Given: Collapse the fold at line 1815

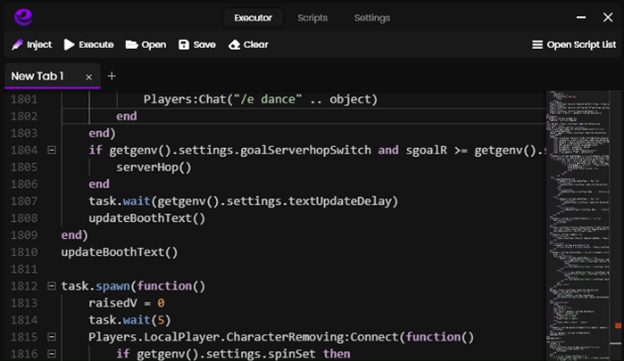Looking at the screenshot, I should [51, 337].
